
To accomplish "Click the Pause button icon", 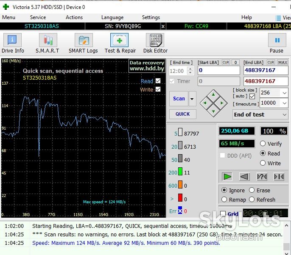I will click(277, 40).
